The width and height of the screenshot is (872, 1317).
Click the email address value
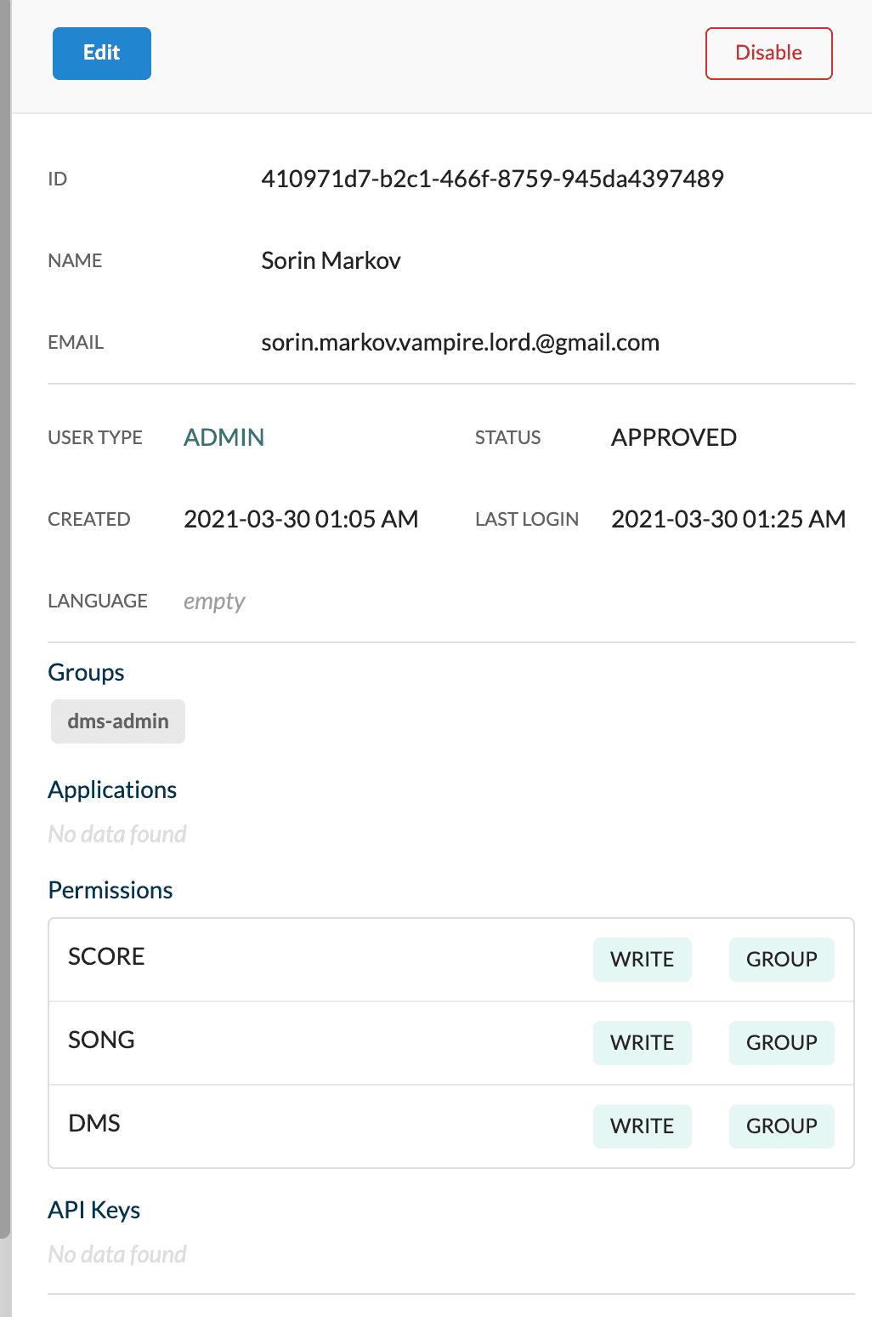(x=461, y=343)
